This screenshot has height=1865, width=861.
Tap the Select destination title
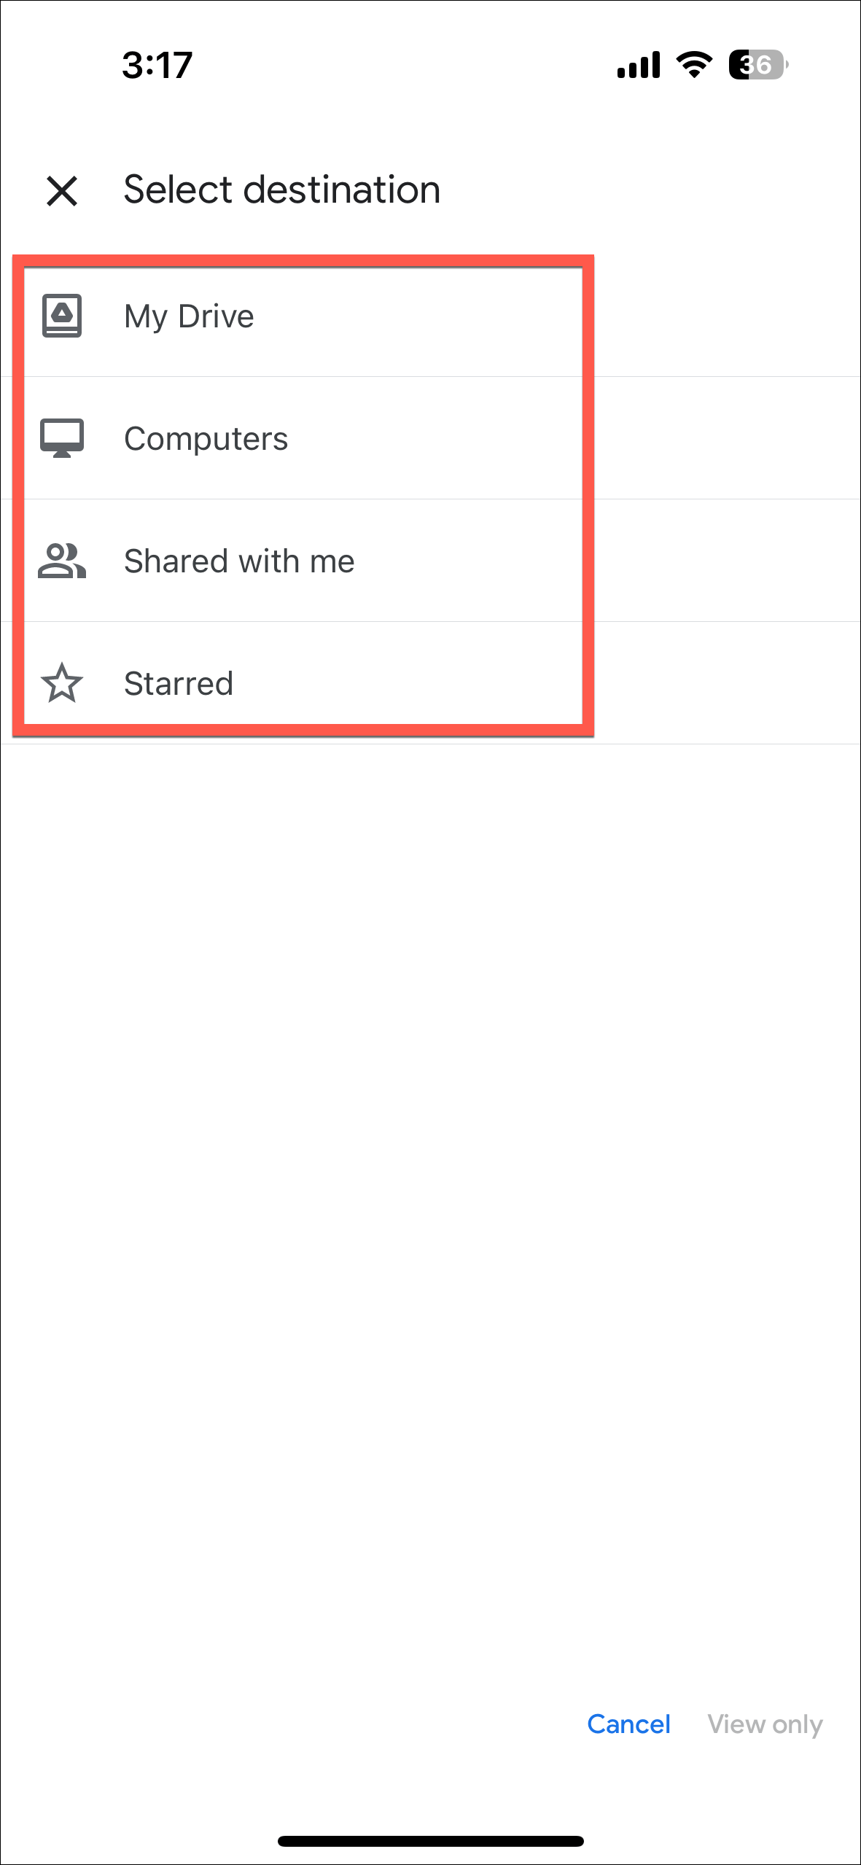tap(281, 189)
